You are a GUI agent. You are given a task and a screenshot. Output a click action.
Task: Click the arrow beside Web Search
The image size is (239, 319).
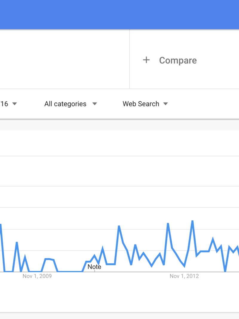click(166, 104)
